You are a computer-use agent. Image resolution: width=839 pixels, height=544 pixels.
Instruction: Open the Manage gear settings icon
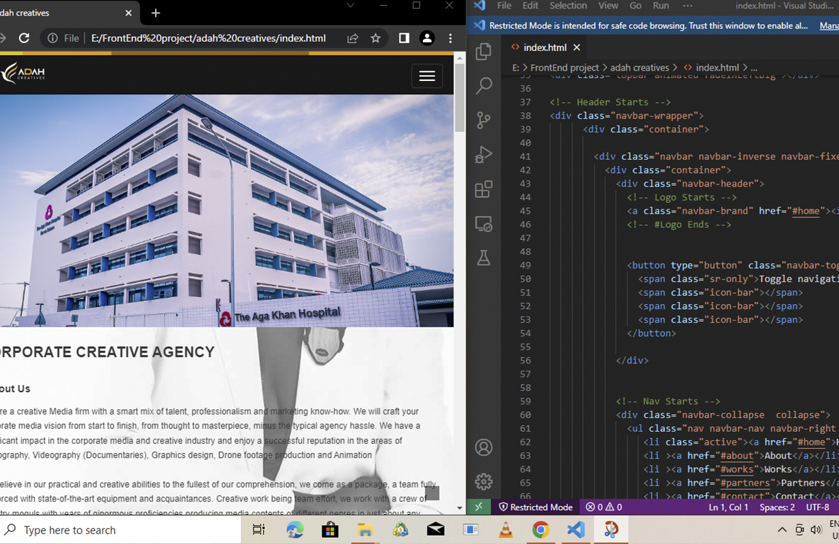[483, 481]
